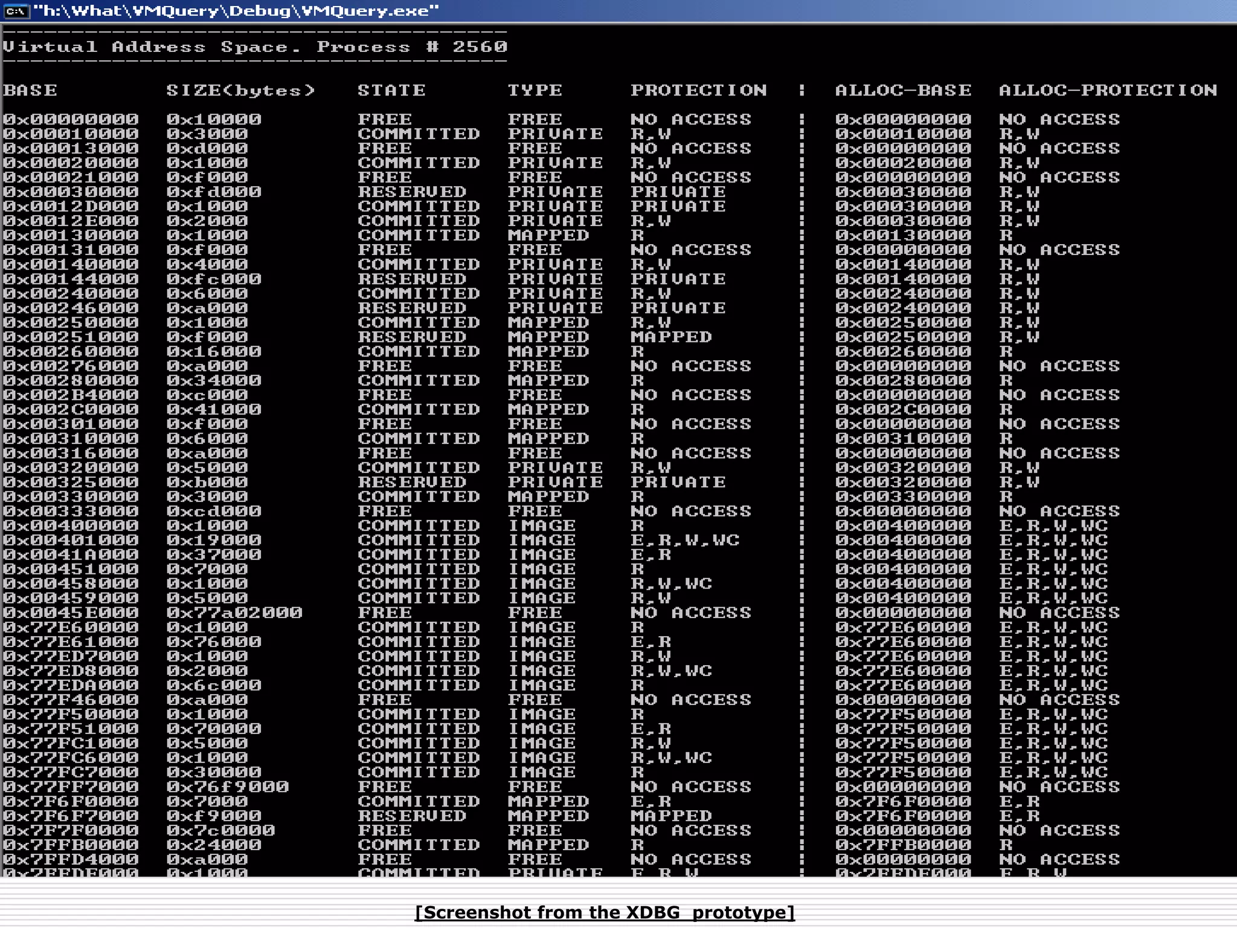Select base address 0x00246000
The width and height of the screenshot is (1237, 928).
click(71, 308)
